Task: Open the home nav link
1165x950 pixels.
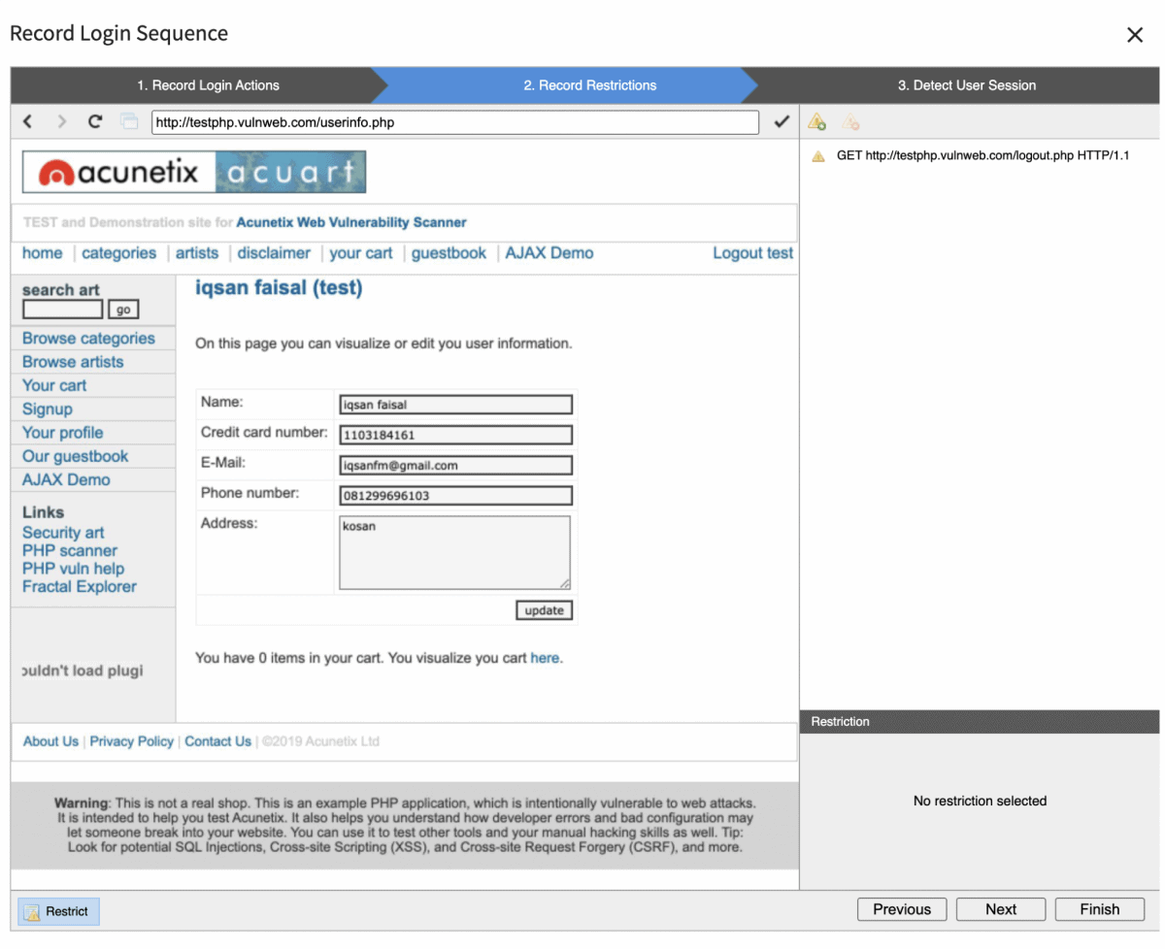Action: [x=42, y=253]
